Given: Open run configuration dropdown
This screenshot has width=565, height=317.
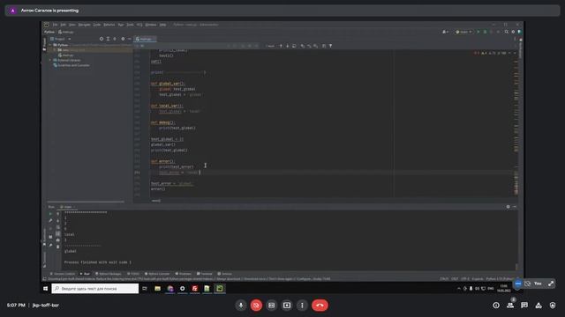Looking at the screenshot, I should tap(464, 32).
